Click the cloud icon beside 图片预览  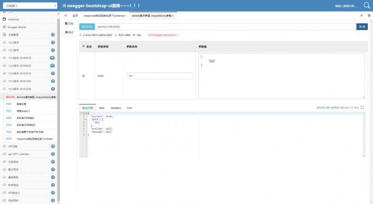point(4,169)
